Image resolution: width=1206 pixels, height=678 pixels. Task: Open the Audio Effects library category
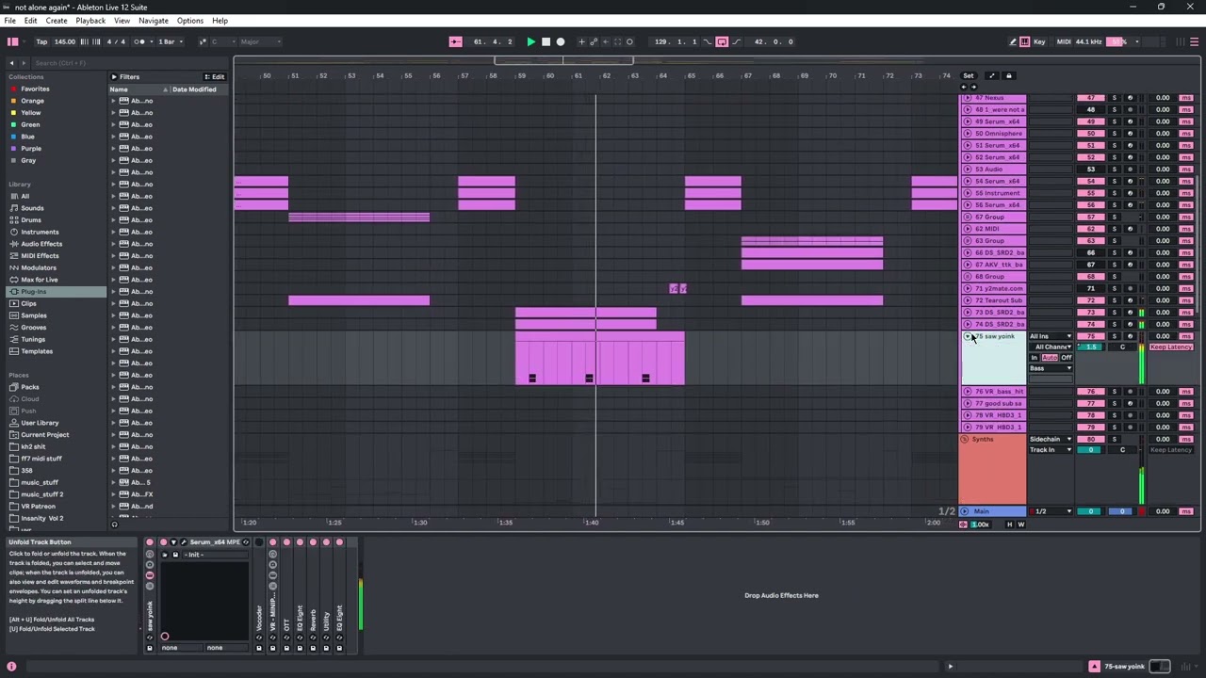coord(41,244)
